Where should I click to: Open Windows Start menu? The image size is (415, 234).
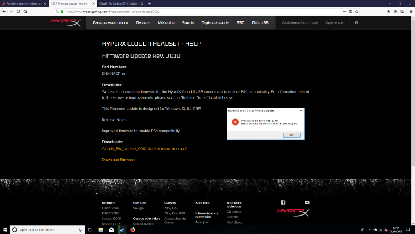point(5,230)
